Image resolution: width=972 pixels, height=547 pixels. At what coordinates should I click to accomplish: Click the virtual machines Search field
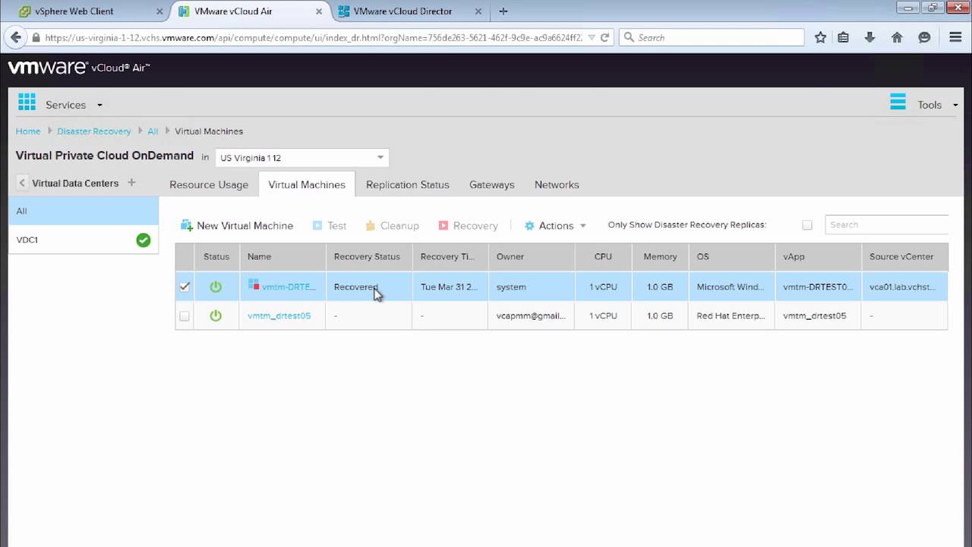887,225
